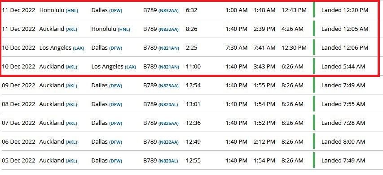Select the 09 Dec 2022 date cell

(x=18, y=85)
